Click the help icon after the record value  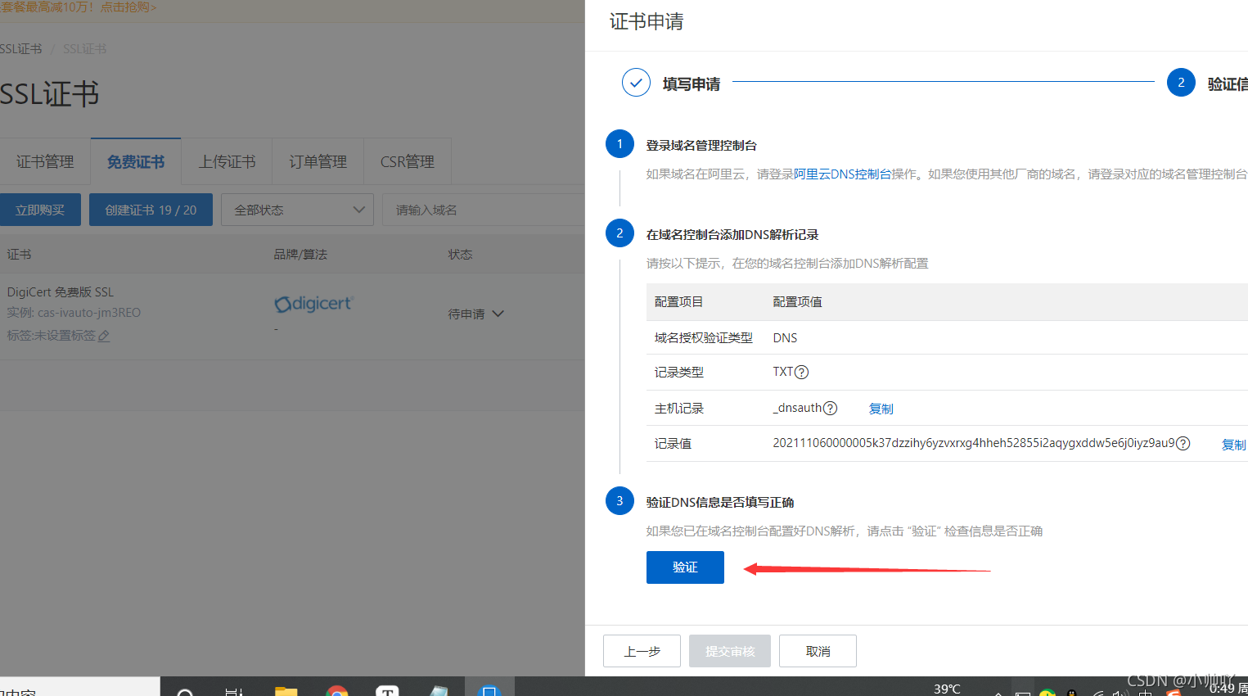1183,443
